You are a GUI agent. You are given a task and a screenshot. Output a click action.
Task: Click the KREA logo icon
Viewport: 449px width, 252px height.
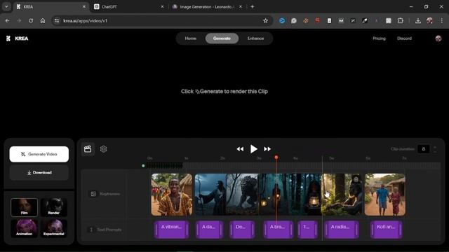coord(8,38)
